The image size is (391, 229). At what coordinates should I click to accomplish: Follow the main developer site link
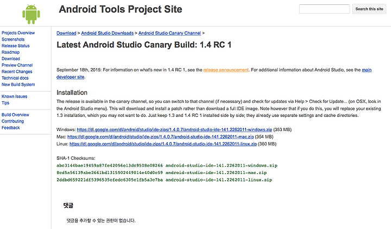pyautogui.click(x=70, y=77)
